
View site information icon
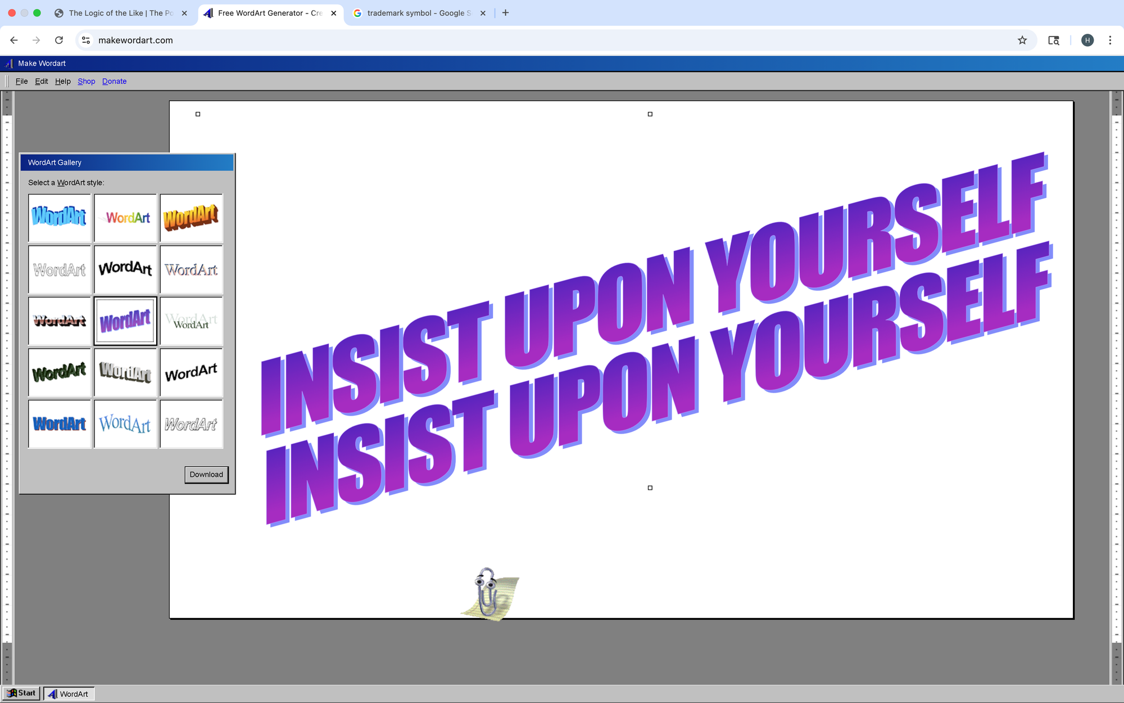click(x=86, y=40)
